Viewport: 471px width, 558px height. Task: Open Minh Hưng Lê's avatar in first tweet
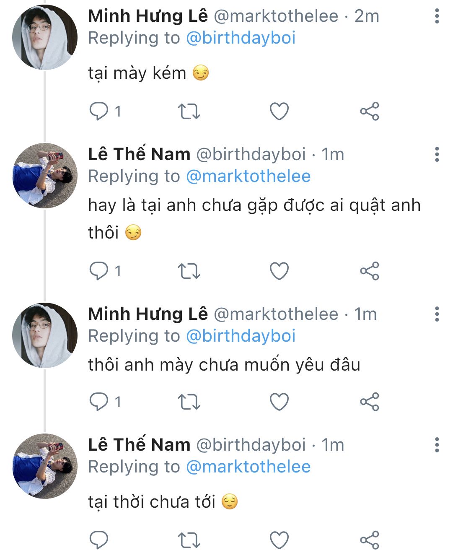coord(45,37)
